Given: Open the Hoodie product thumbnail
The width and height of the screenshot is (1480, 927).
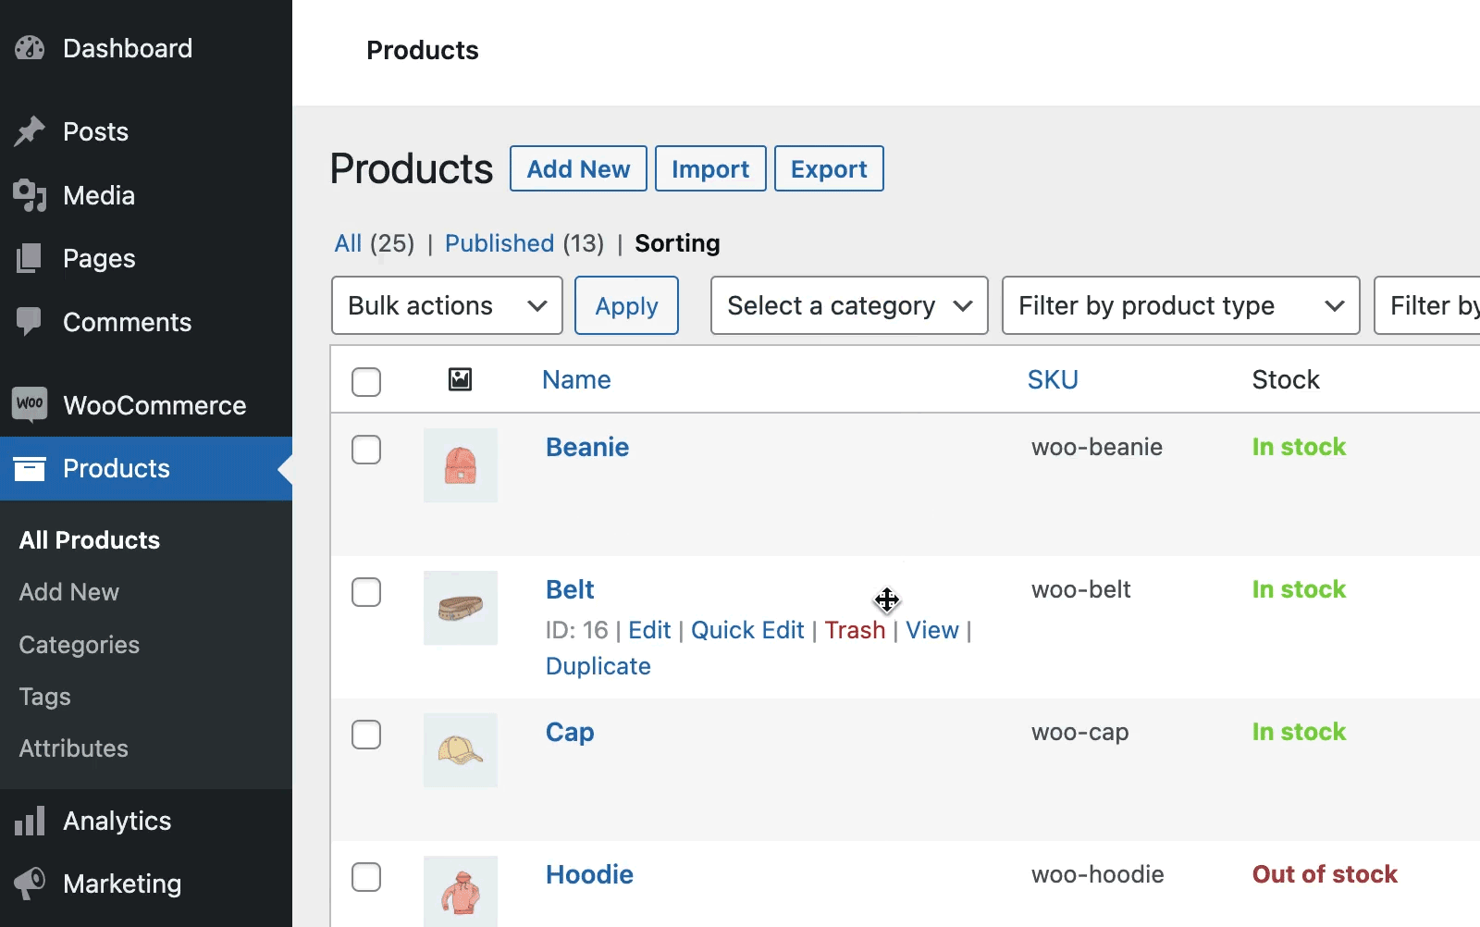Looking at the screenshot, I should pos(461,891).
